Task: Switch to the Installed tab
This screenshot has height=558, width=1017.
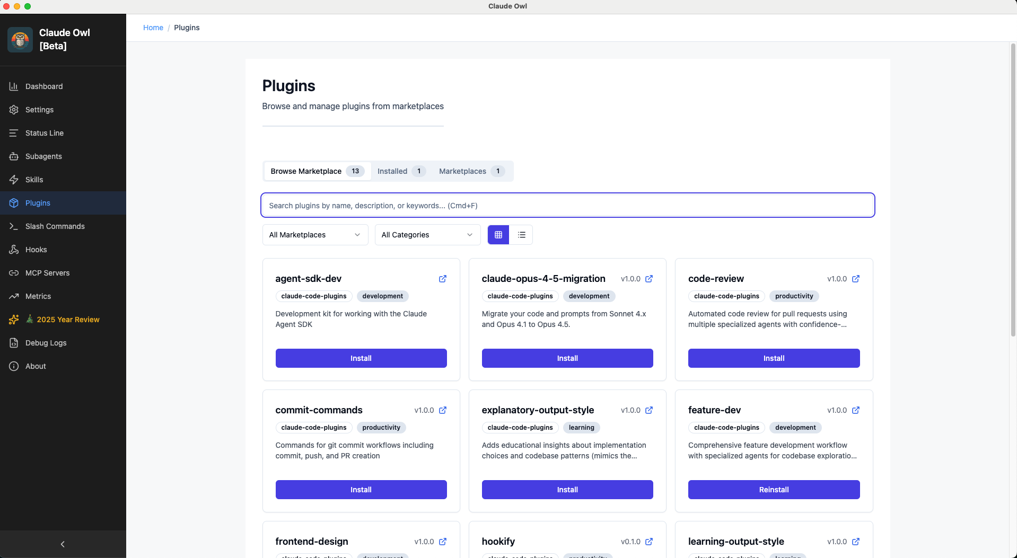Action: coord(392,171)
